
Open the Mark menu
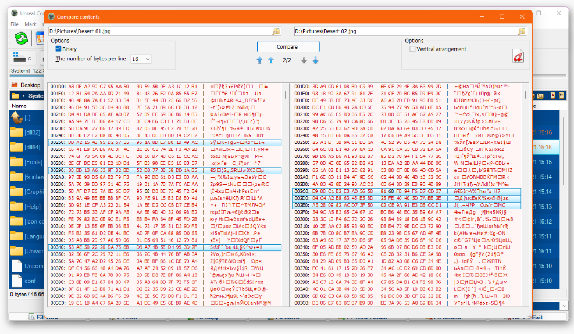point(30,24)
